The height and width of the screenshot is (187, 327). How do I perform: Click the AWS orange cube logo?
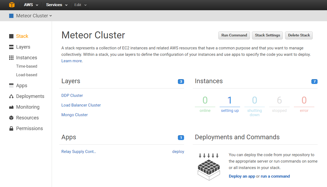[12, 5]
